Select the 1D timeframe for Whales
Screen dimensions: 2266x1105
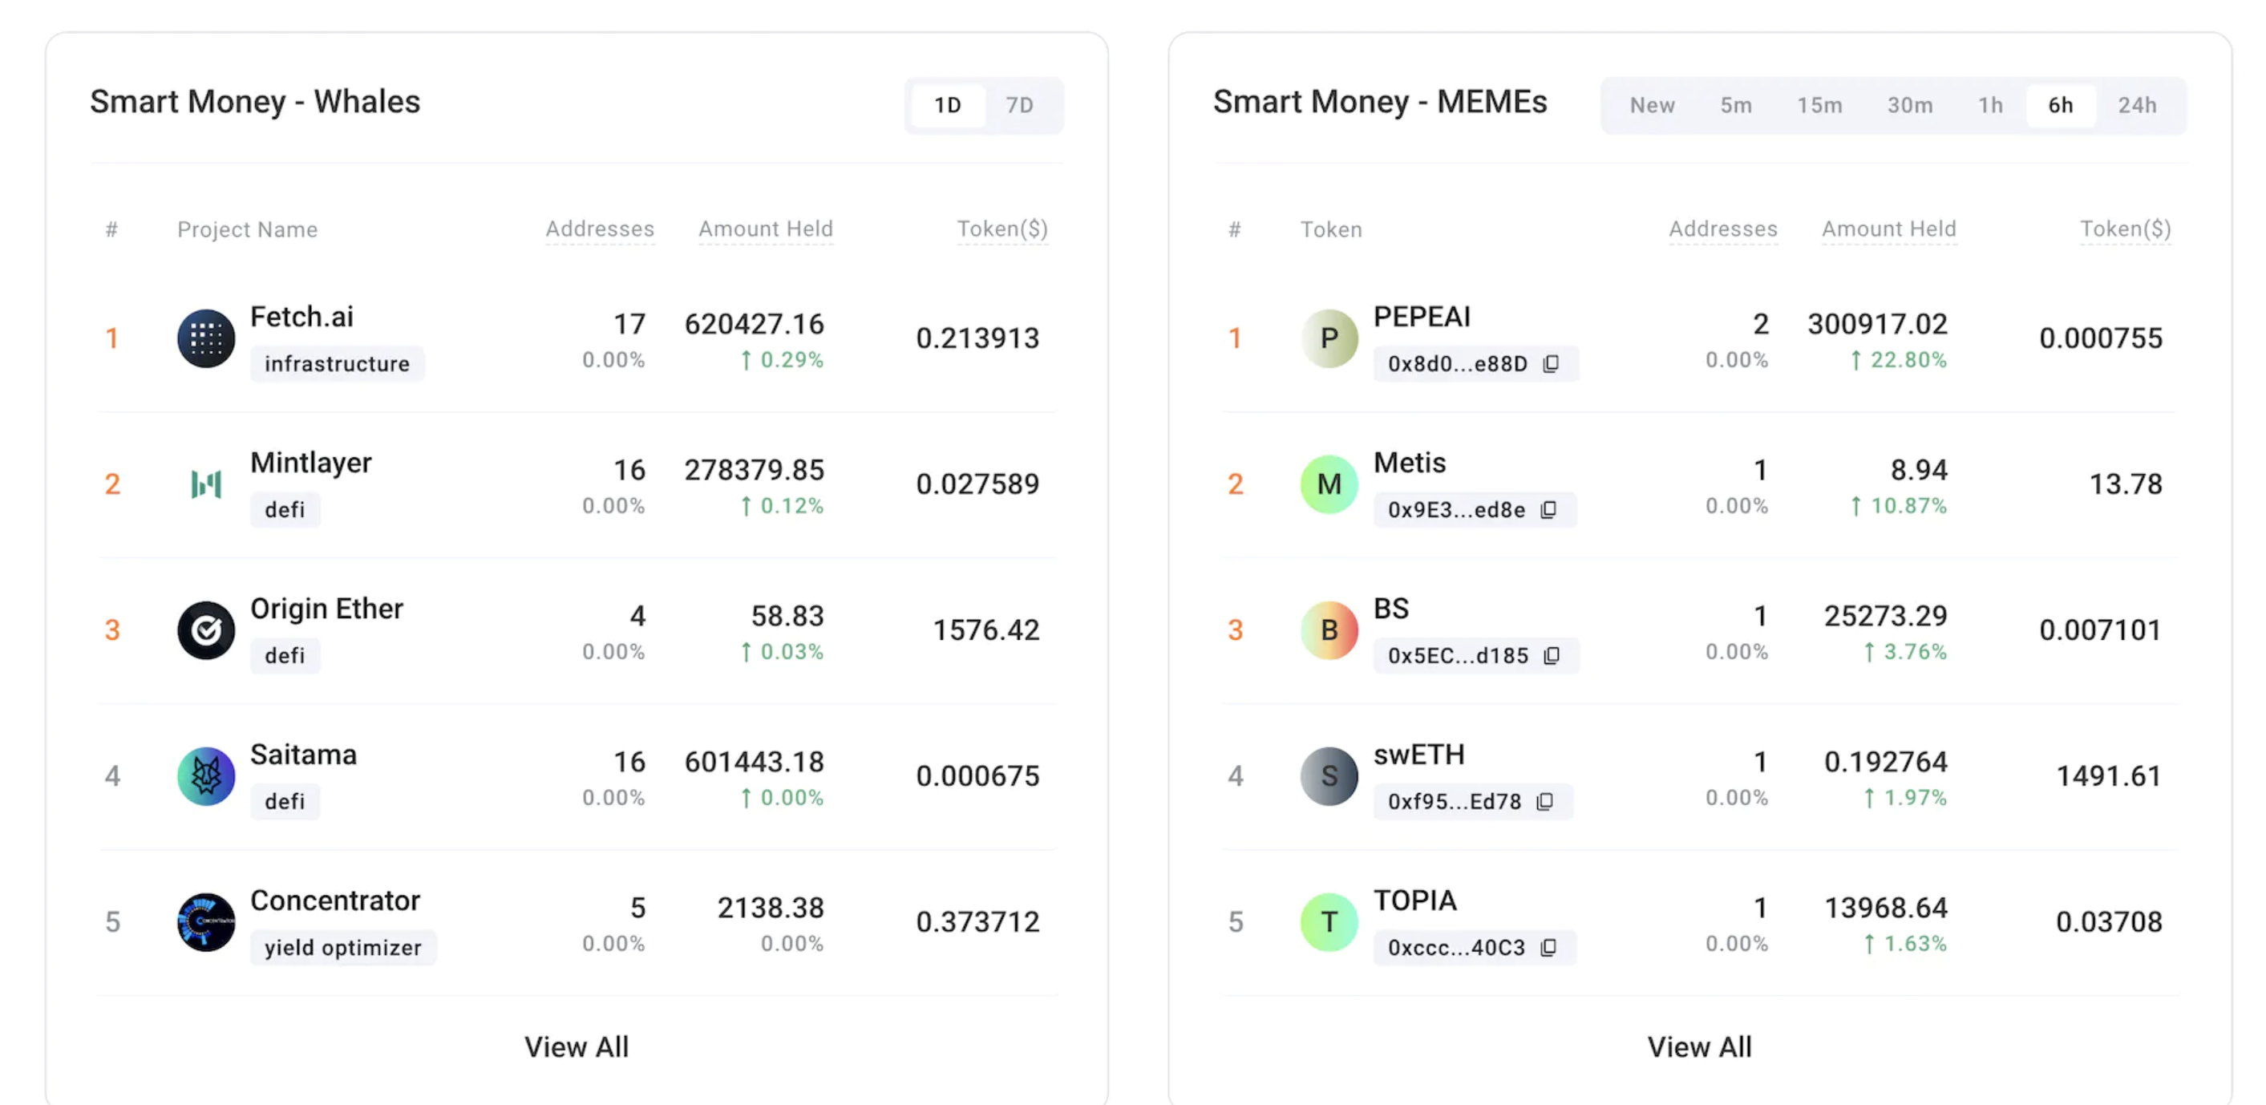tap(948, 106)
